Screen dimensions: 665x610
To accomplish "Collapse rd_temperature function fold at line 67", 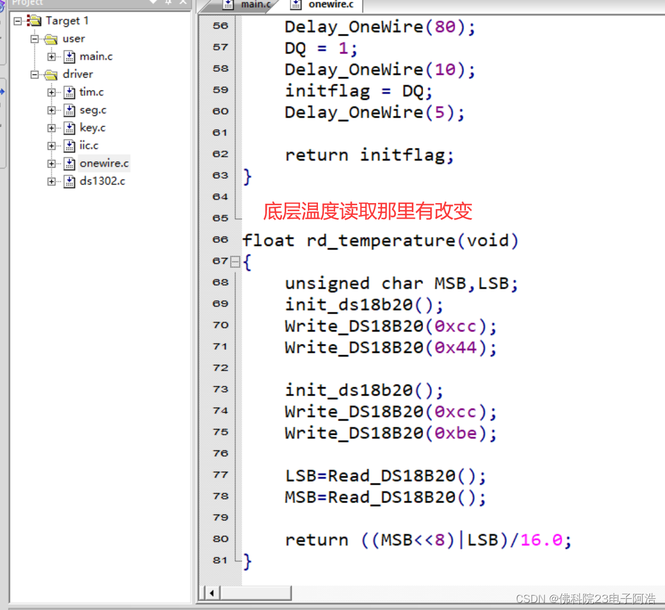I will pyautogui.click(x=235, y=261).
